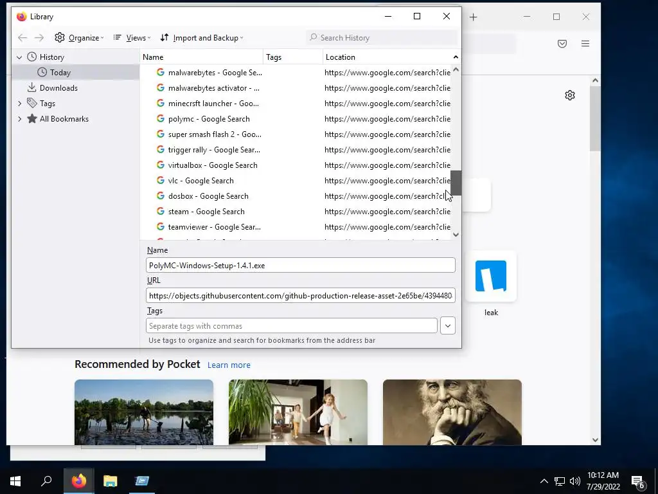Expand the All Bookmarks node
The image size is (658, 494).
pyautogui.click(x=19, y=119)
